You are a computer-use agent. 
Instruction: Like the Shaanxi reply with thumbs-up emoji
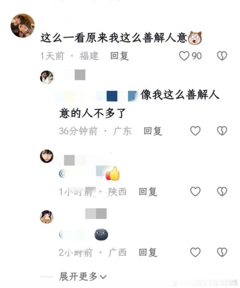click(195, 191)
